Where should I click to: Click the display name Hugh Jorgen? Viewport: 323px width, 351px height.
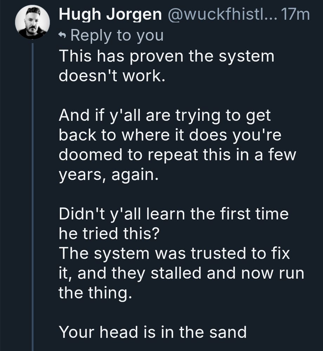click(x=111, y=15)
